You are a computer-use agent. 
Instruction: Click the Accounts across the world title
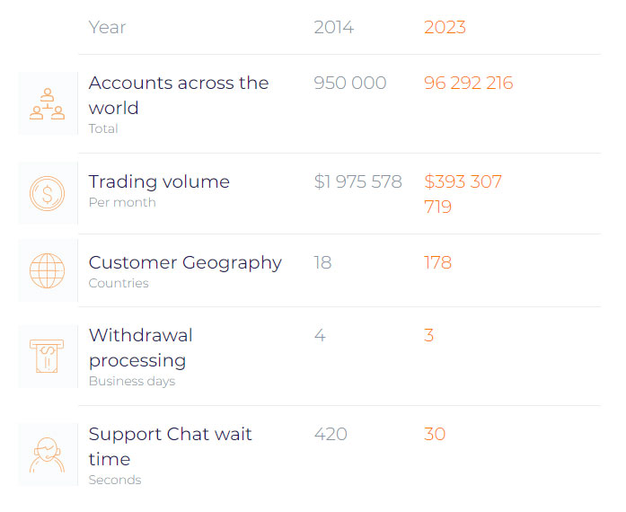[x=179, y=95]
